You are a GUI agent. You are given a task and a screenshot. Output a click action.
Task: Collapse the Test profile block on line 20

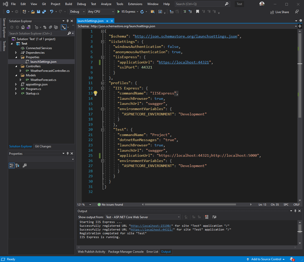coord(103,130)
